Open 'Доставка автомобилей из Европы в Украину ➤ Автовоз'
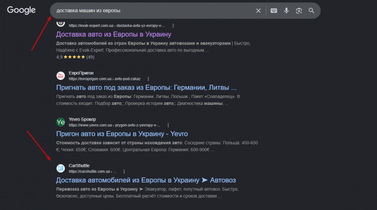This screenshot has width=377, height=210. tap(146, 180)
